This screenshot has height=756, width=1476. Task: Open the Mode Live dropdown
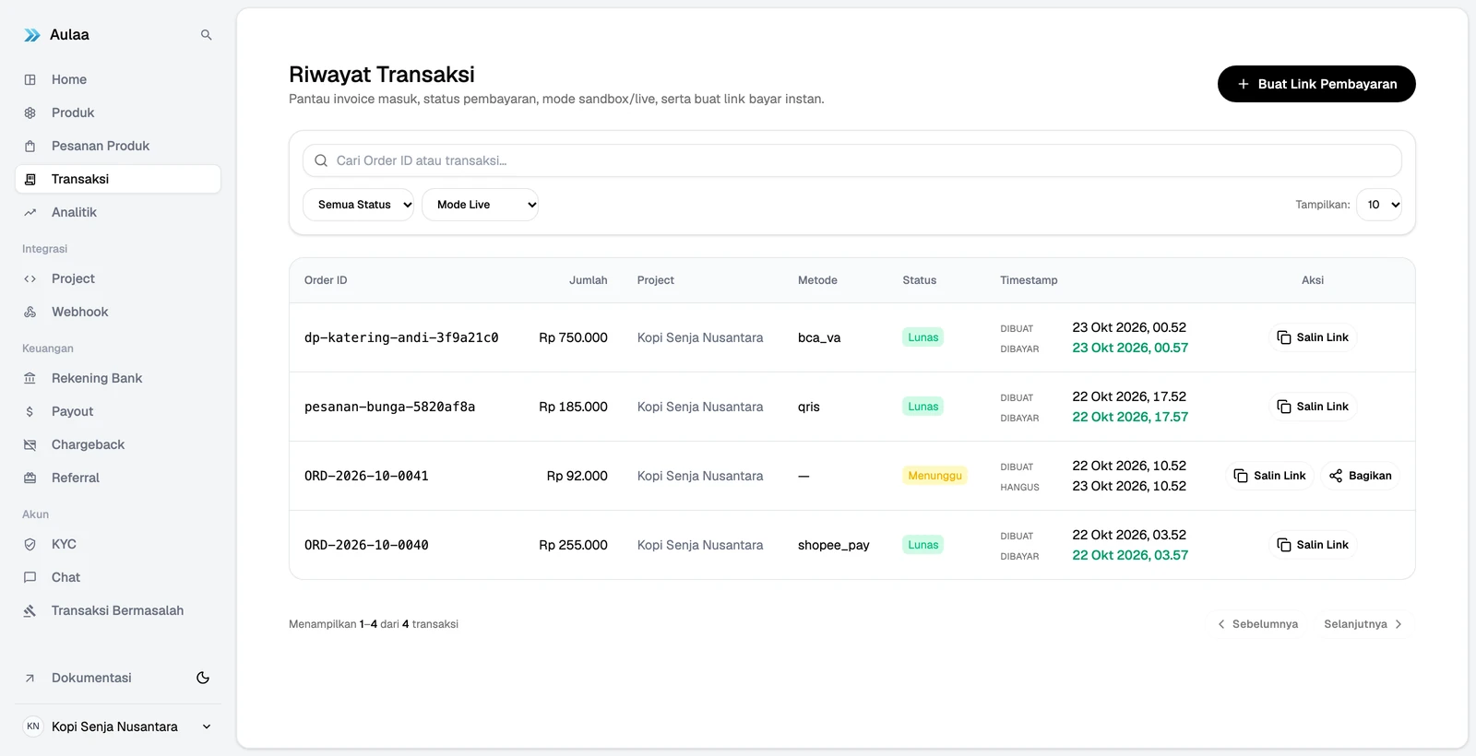480,205
